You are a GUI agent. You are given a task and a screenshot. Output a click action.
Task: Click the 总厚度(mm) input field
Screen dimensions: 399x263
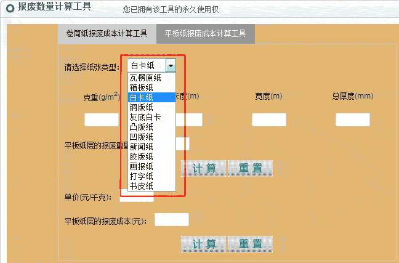pos(352,120)
